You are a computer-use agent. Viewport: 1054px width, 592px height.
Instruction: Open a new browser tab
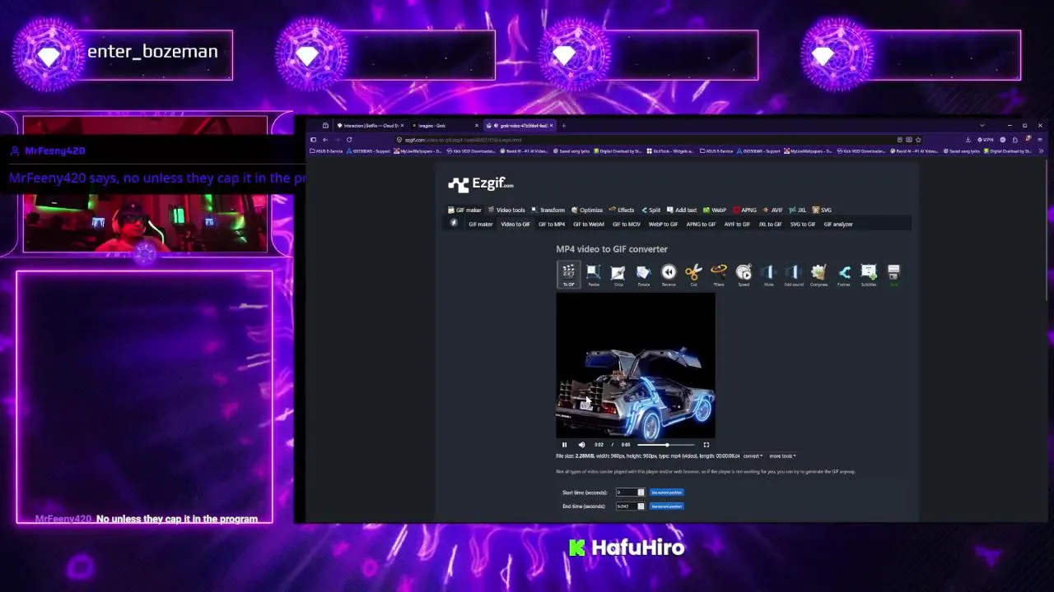tap(563, 126)
